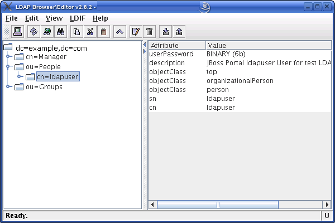Collapse right pane with divider right arrow
Image resolution: width=335 pixels, height=223 pixels.
[x=145, y=51]
